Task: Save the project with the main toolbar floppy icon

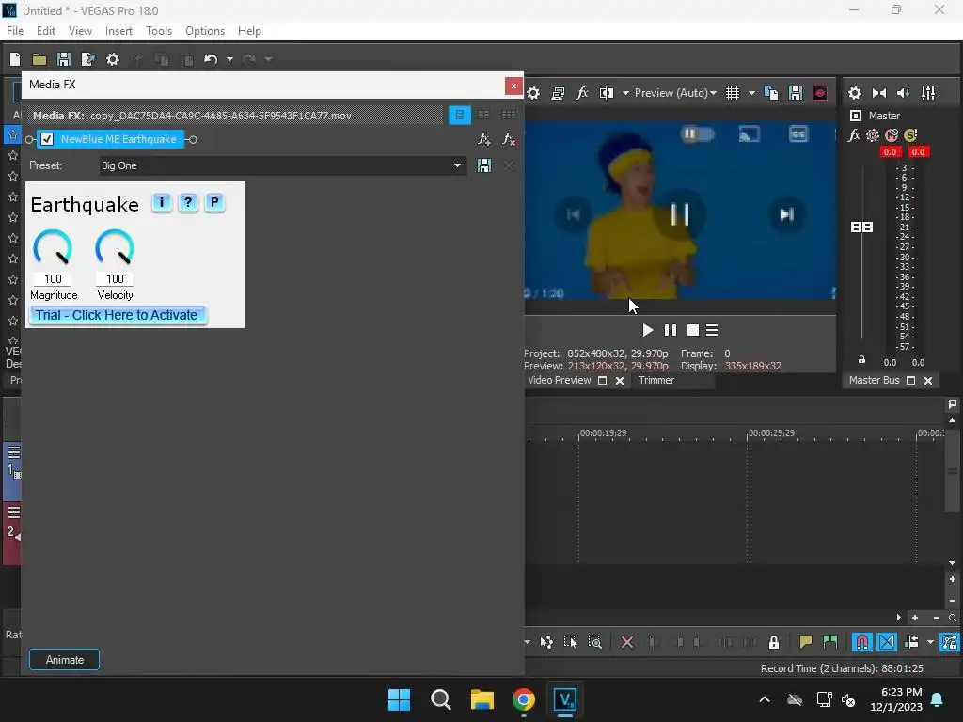Action: coord(64,59)
